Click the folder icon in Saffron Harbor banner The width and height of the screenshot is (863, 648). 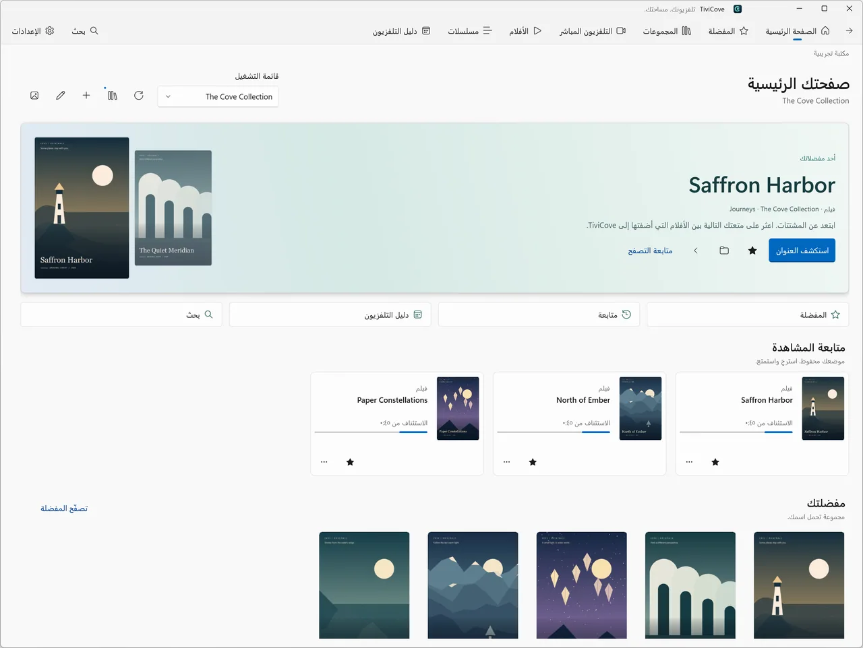click(x=724, y=251)
